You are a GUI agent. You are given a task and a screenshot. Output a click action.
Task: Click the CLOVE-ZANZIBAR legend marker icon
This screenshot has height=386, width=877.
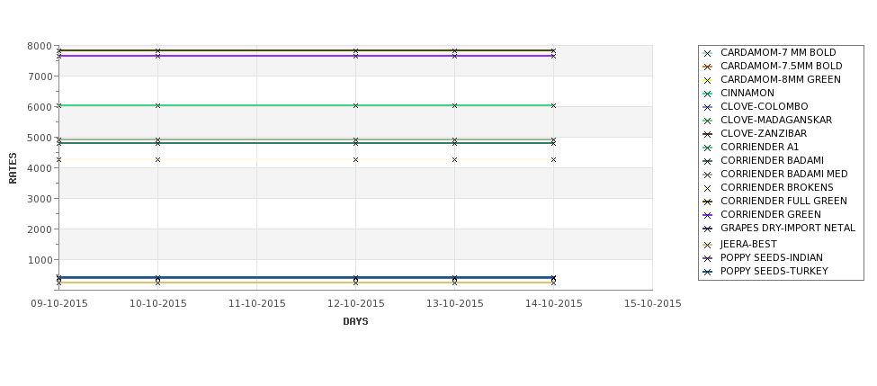[x=708, y=134]
